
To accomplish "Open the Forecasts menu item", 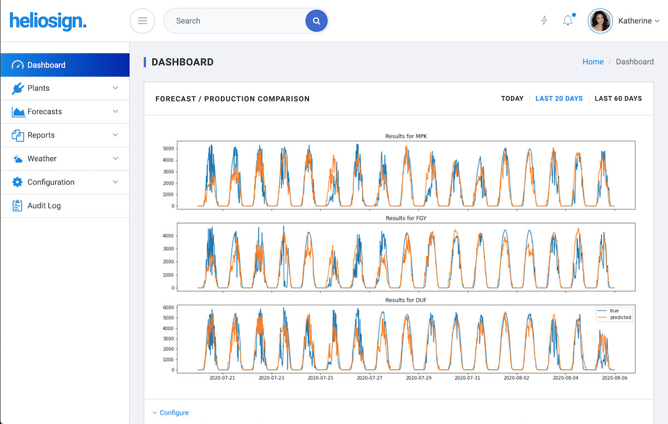I will click(x=65, y=112).
